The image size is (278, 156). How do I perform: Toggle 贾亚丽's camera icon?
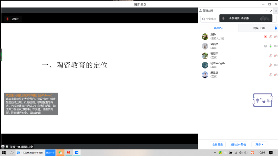point(276,56)
